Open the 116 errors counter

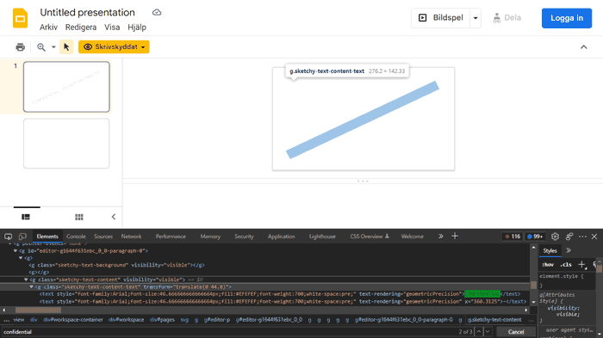pos(513,237)
